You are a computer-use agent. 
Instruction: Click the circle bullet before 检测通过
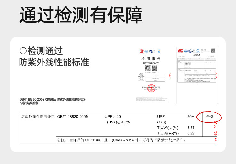23,51
